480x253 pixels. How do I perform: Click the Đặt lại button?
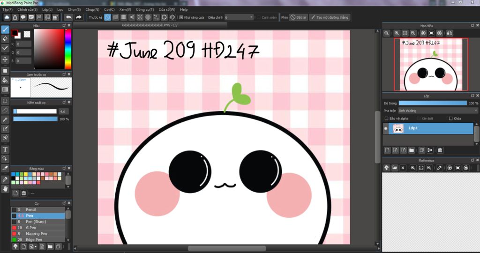click(298, 17)
